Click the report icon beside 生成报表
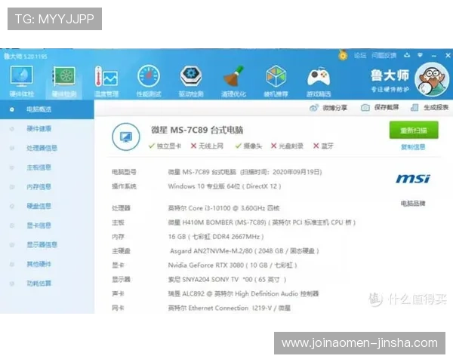 [x=414, y=108]
